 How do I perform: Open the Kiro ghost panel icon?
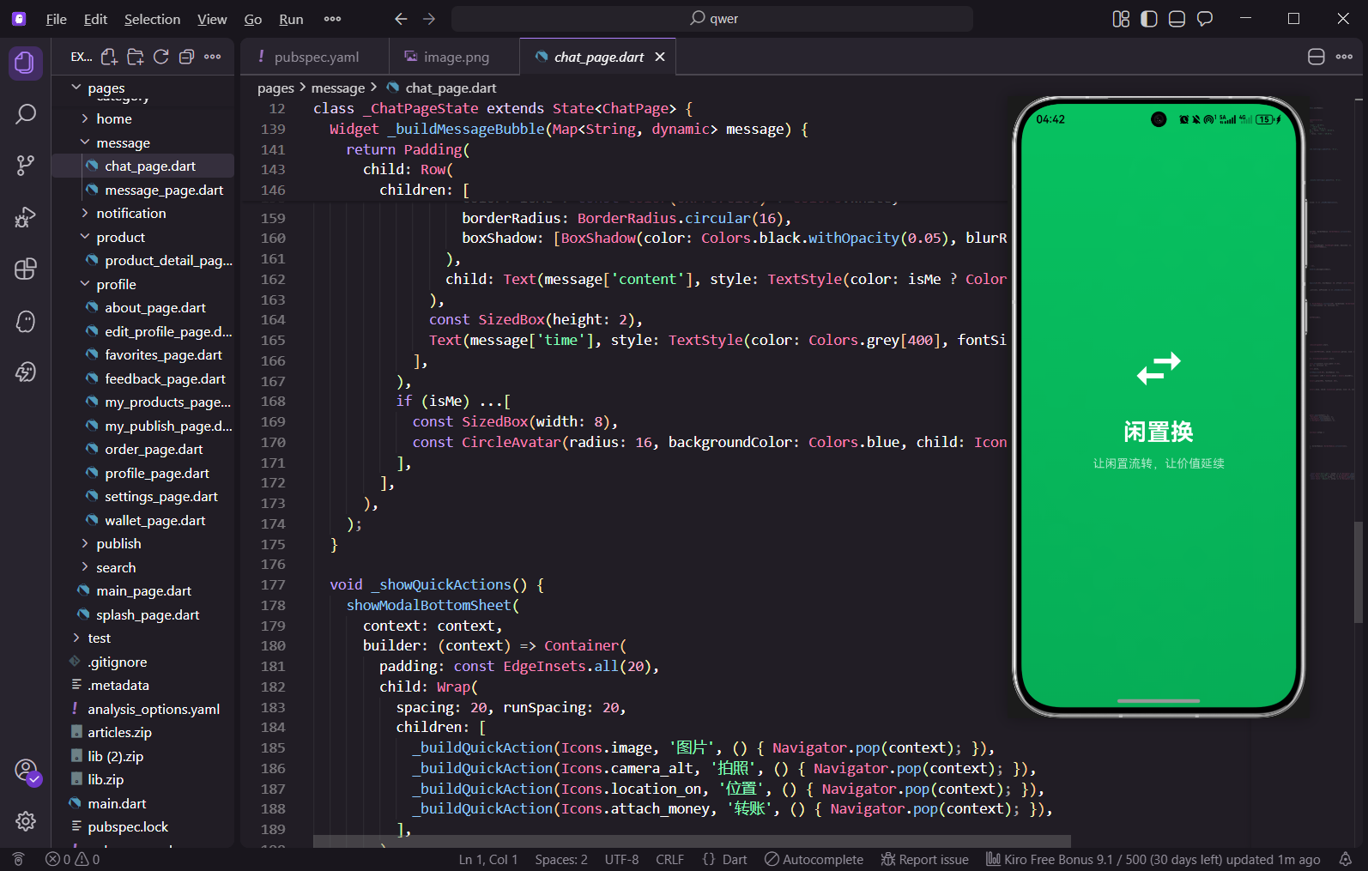click(x=26, y=321)
